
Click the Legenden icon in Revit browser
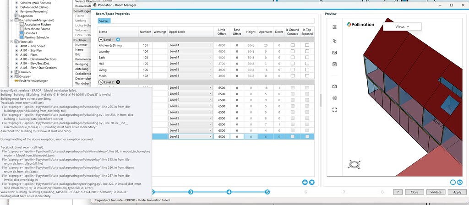tap(17, 16)
